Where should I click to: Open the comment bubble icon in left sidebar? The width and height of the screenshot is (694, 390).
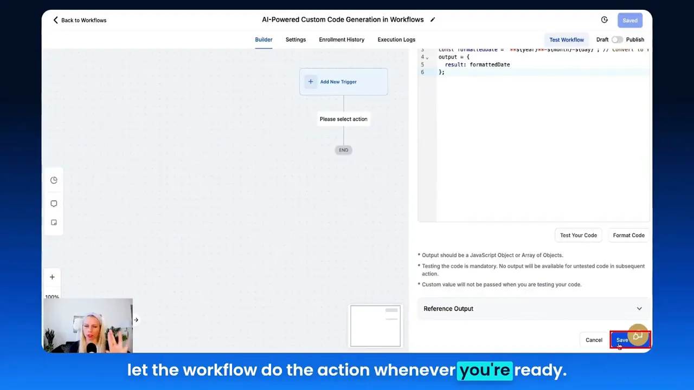tap(54, 204)
